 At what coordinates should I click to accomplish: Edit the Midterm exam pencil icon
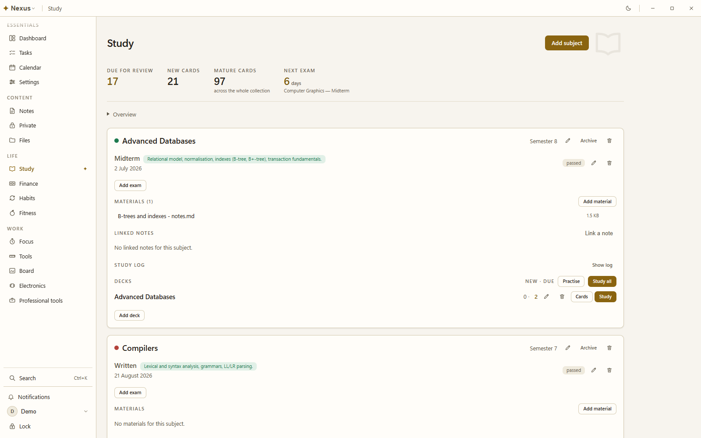pos(594,163)
